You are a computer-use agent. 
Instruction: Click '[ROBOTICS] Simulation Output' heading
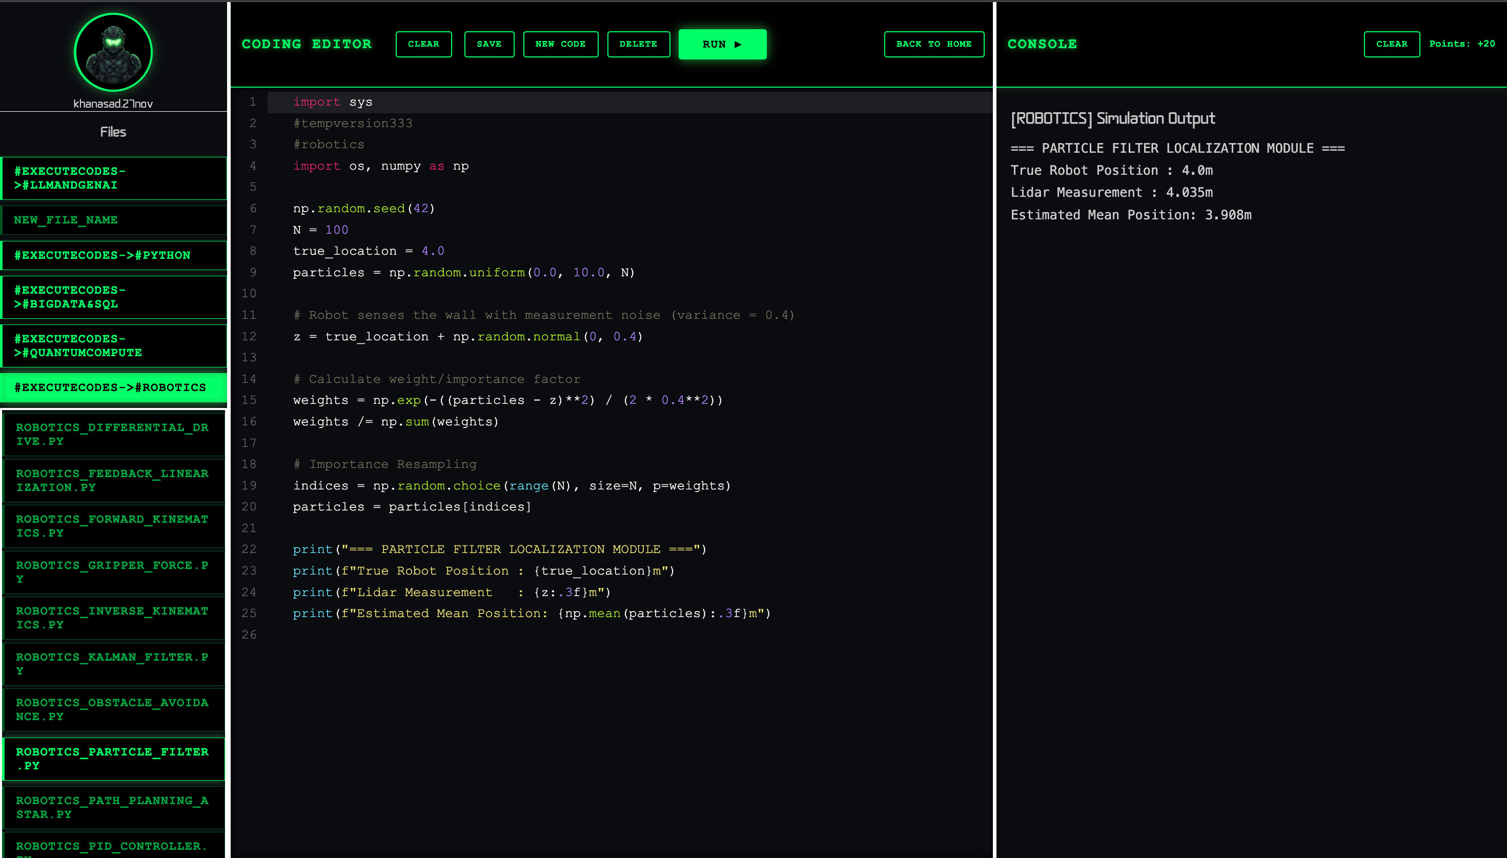(1113, 119)
